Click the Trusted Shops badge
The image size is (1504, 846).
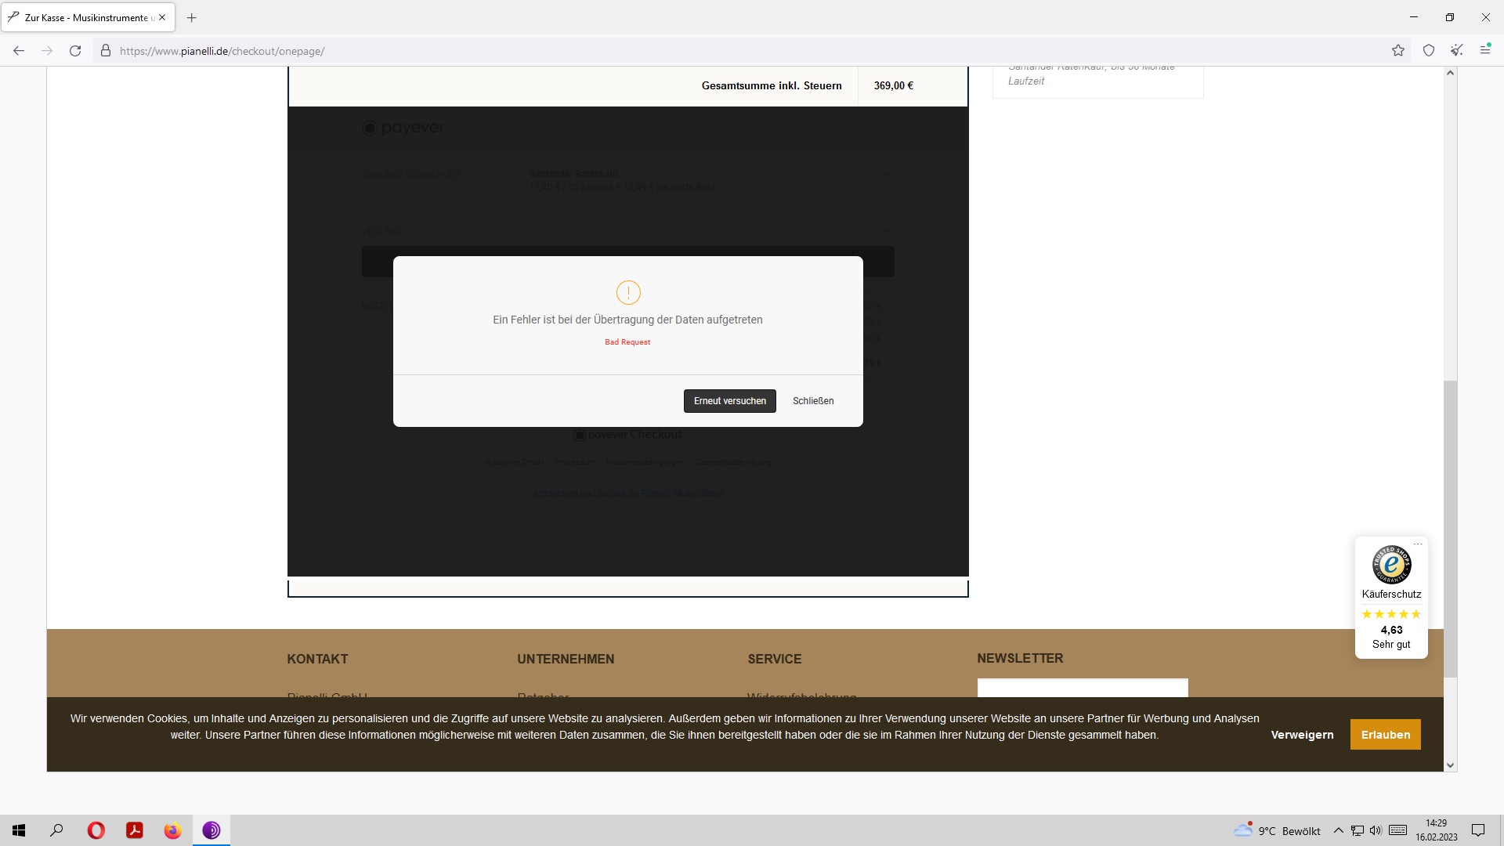pyautogui.click(x=1391, y=566)
